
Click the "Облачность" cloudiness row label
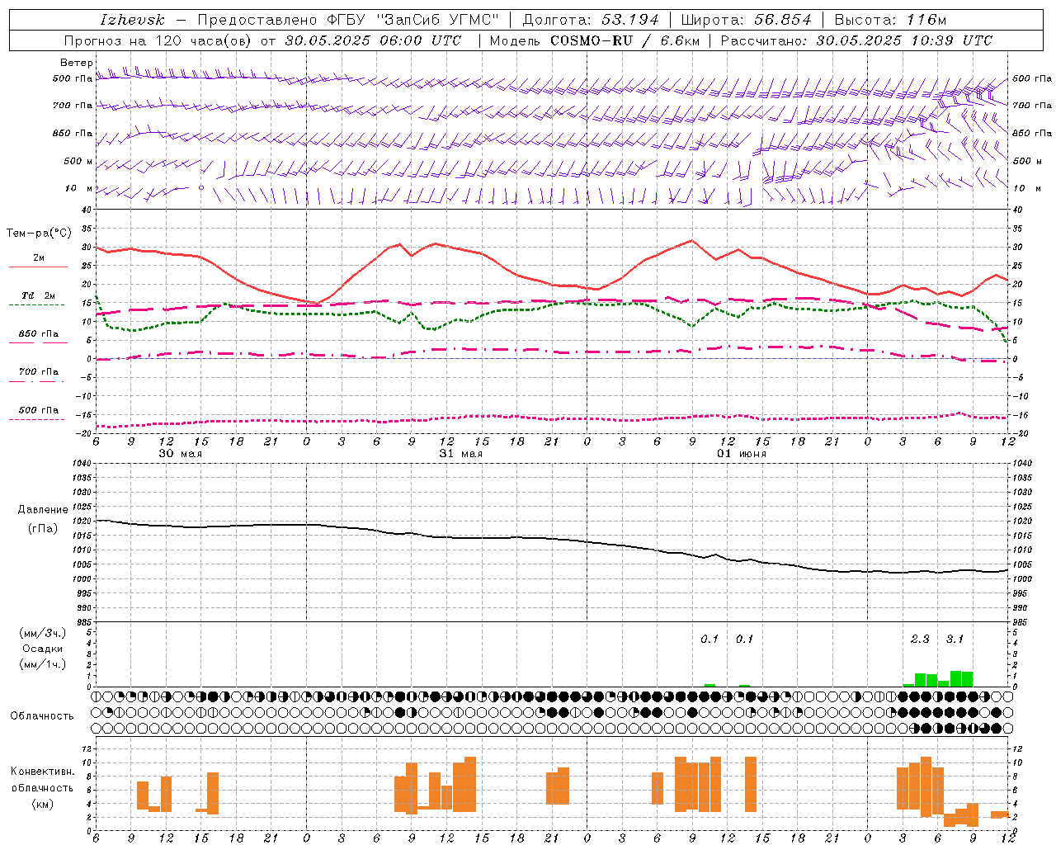pyautogui.click(x=42, y=715)
